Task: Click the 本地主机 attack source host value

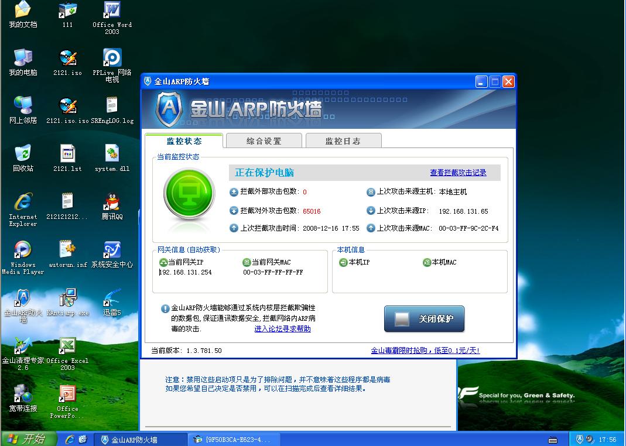Action: 453,192
